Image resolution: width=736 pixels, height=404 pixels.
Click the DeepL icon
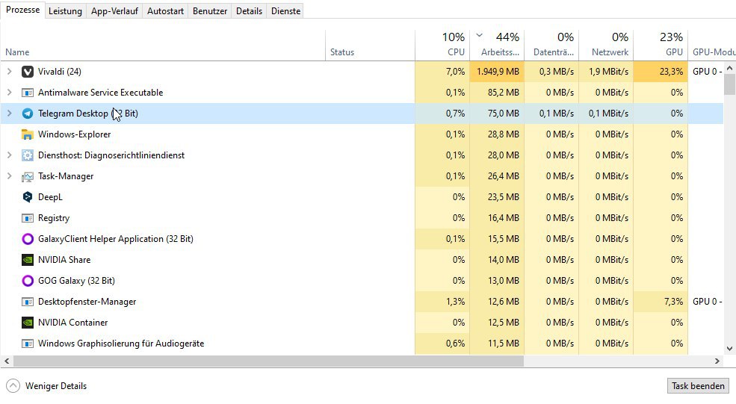28,197
